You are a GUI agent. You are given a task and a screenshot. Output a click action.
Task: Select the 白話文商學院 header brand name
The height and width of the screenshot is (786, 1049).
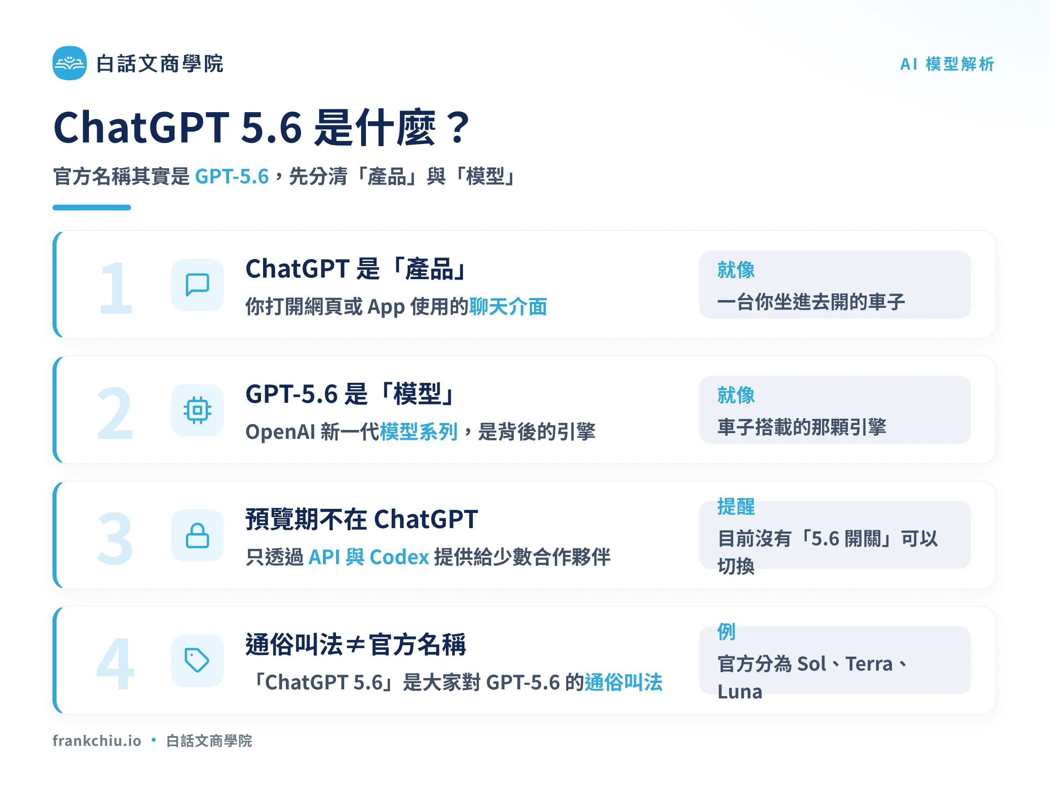pyautogui.click(x=159, y=63)
